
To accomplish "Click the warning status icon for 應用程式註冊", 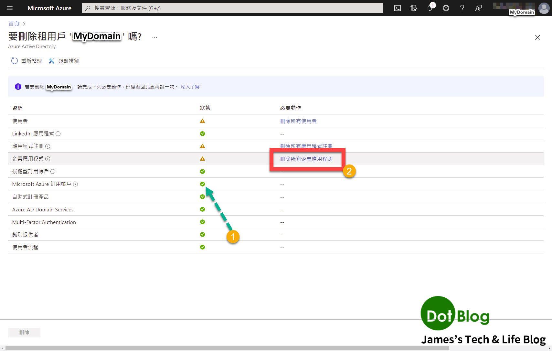I will pos(202,146).
